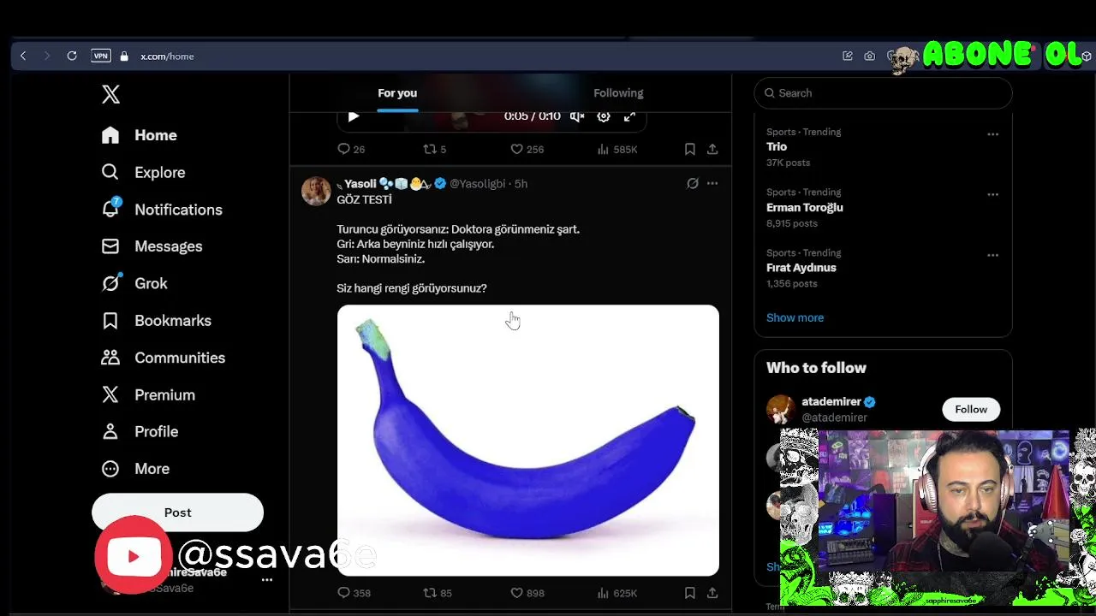This screenshot has width=1096, height=616.
Task: Click the edit page icon in address bar
Action: tap(848, 56)
